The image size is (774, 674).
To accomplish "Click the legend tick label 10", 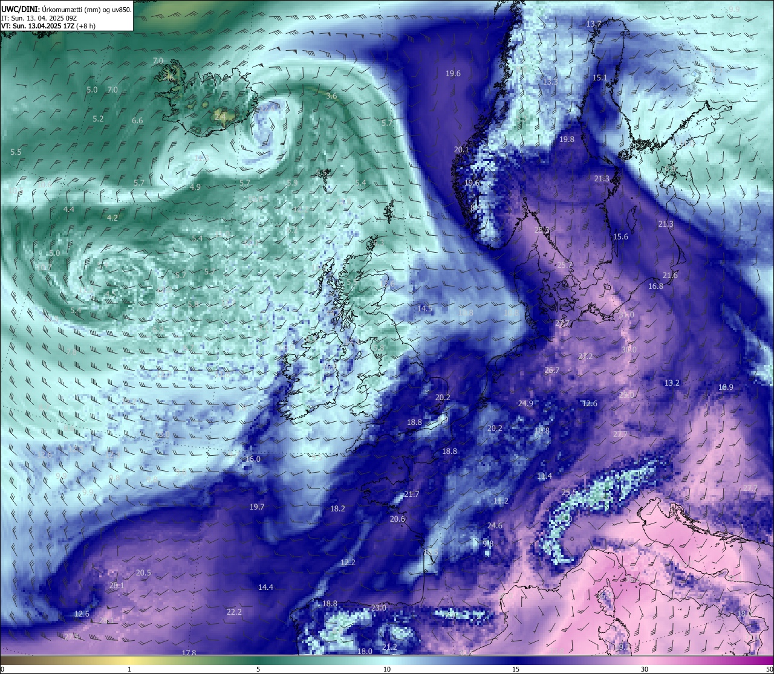I will click(x=387, y=669).
